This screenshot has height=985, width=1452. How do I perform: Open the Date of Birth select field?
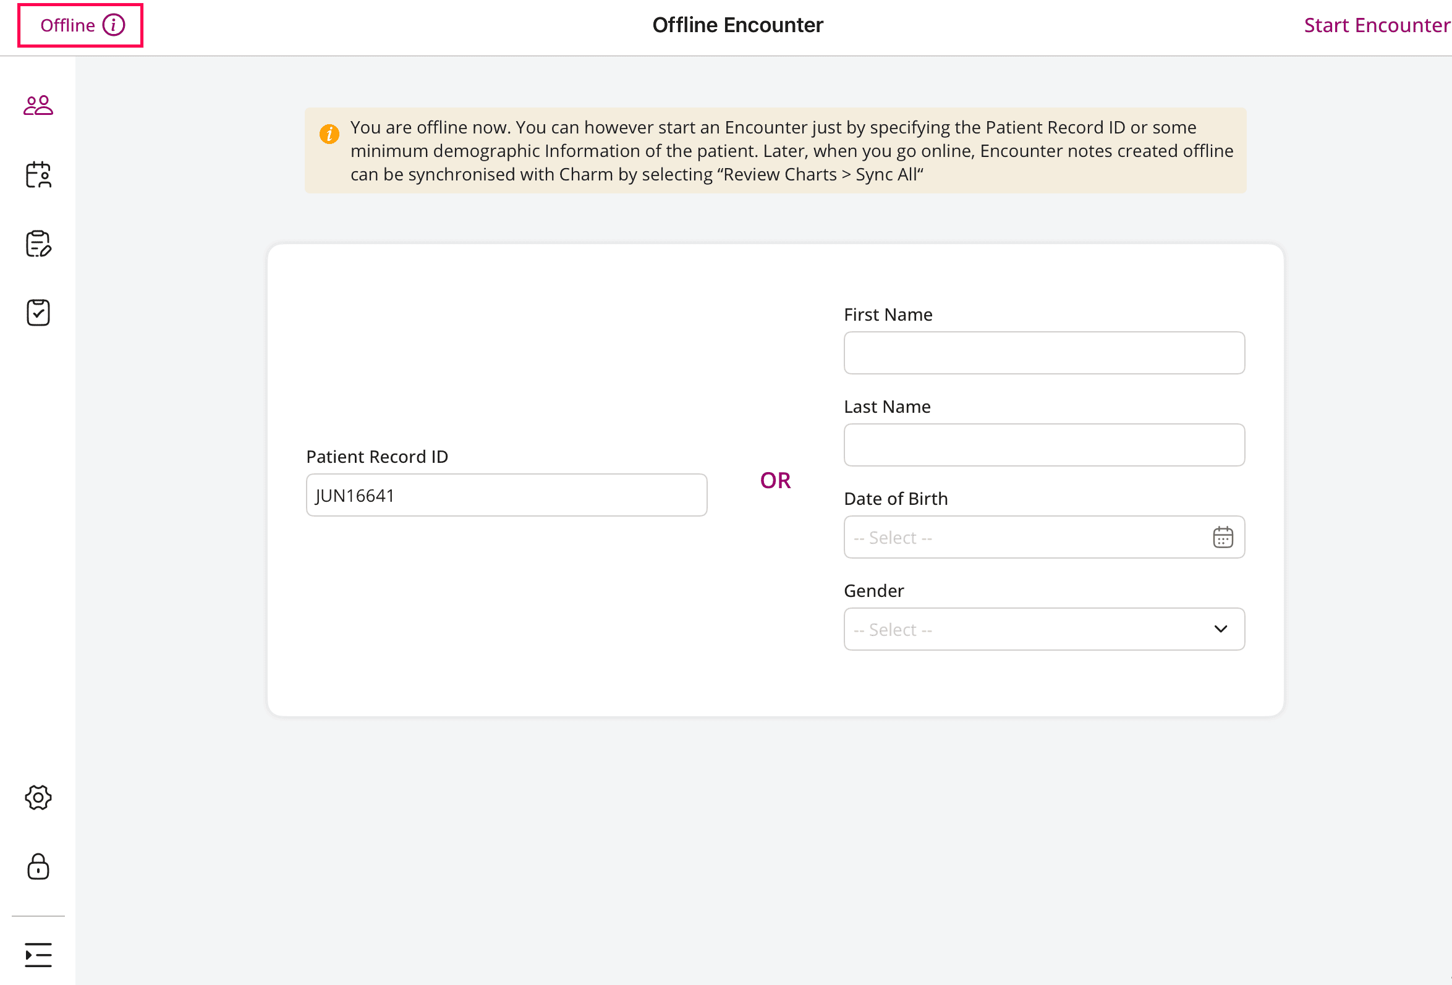(1025, 537)
